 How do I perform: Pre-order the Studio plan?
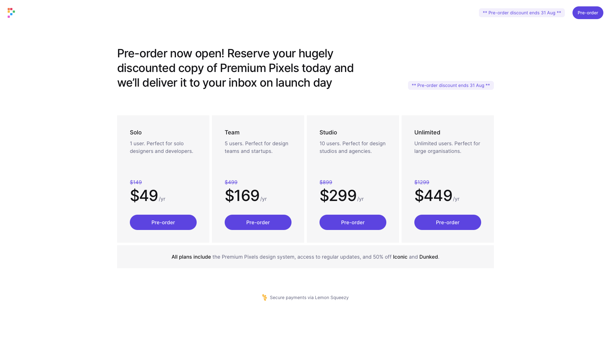pyautogui.click(x=353, y=222)
